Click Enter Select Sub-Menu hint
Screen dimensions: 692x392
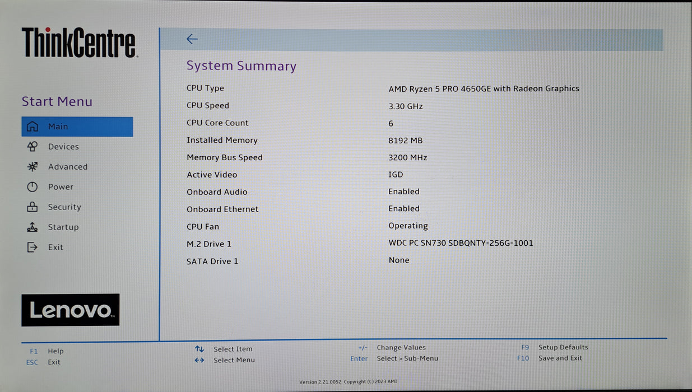(x=394, y=358)
